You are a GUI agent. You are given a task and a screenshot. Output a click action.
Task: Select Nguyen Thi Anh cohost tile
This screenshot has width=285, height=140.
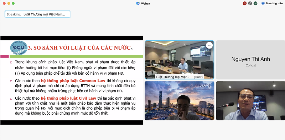(x=250, y=60)
